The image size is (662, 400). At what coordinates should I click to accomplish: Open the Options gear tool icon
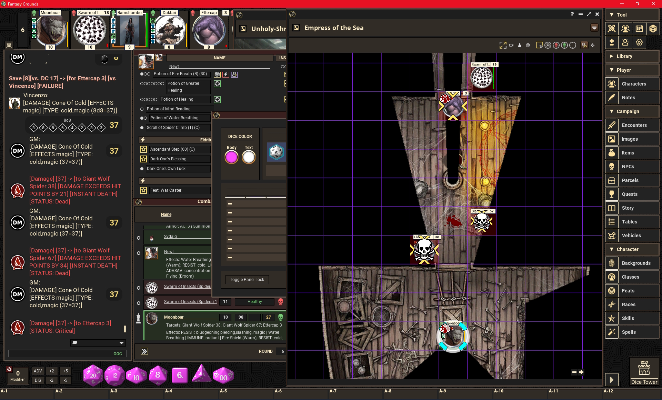[x=639, y=42]
